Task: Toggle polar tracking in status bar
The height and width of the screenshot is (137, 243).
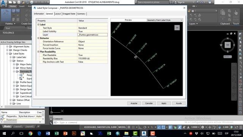Action: (x=145, y=127)
